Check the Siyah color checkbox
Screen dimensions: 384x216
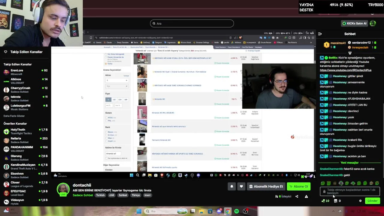pos(106,141)
